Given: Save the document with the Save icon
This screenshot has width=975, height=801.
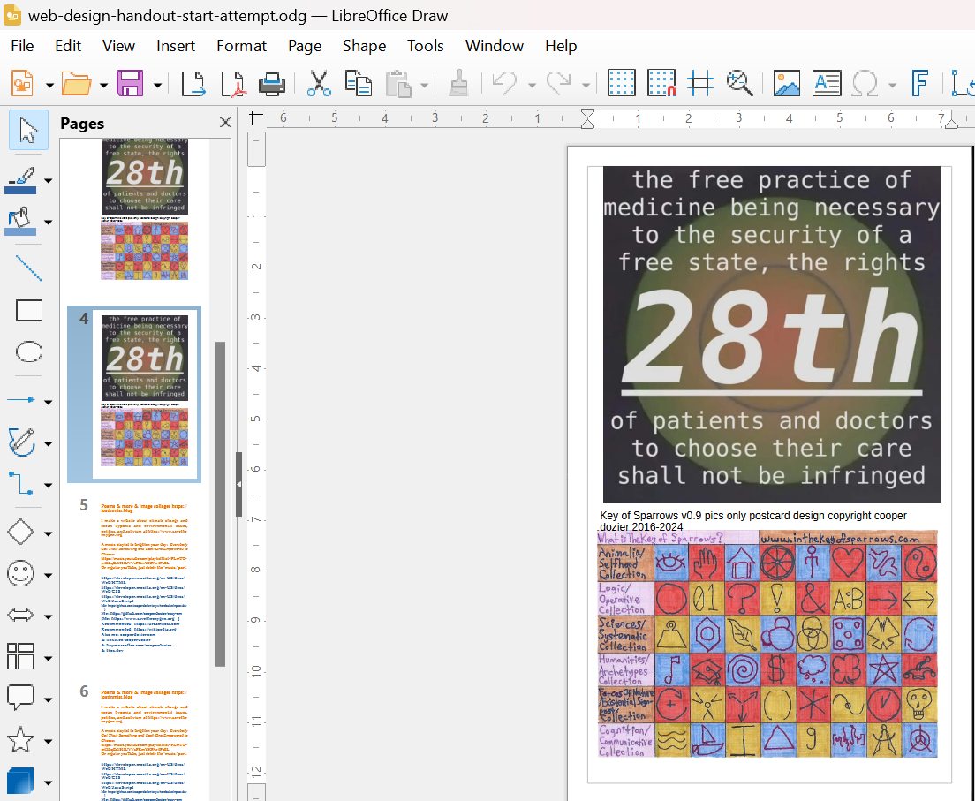Looking at the screenshot, I should [130, 83].
